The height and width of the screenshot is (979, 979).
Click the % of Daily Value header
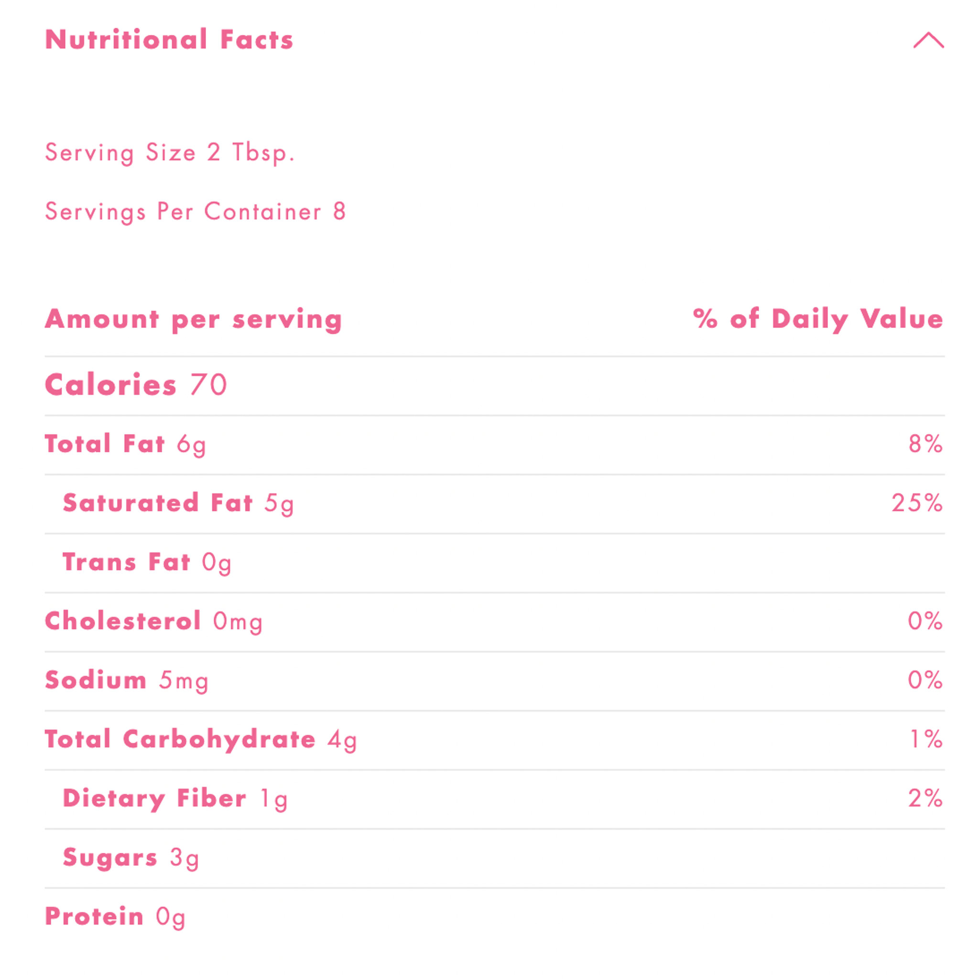(818, 319)
